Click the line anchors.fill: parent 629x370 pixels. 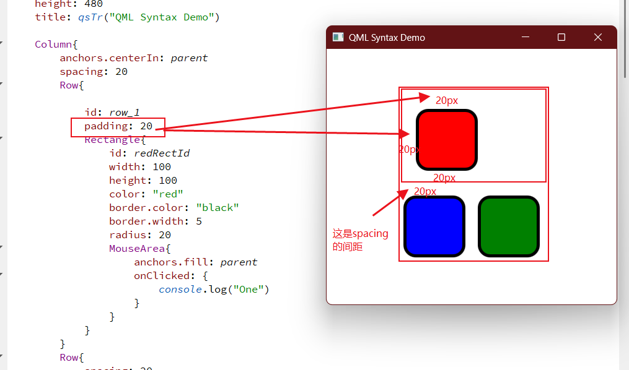(x=195, y=262)
